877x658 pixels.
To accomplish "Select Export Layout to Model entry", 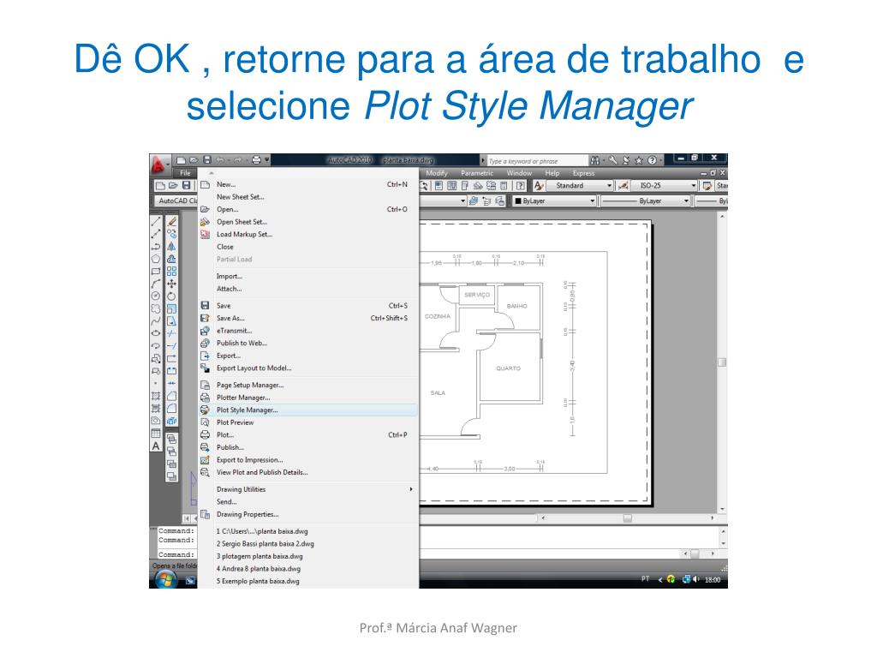I will [x=308, y=368].
